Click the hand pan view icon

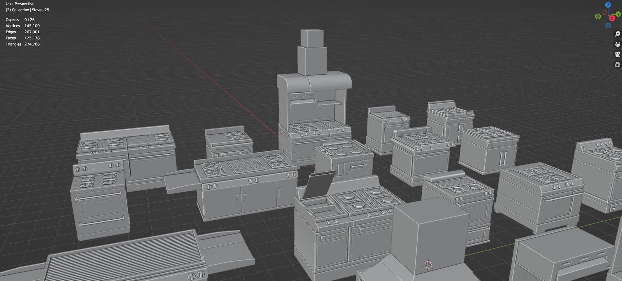[x=618, y=44]
